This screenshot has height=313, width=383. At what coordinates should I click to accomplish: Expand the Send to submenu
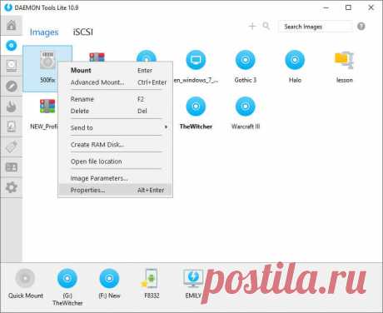116,127
